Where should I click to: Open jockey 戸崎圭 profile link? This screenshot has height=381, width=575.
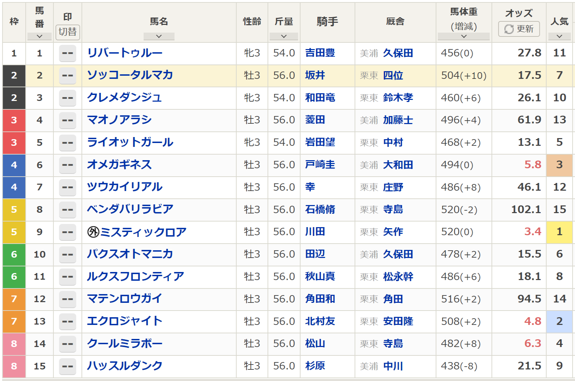click(x=320, y=165)
